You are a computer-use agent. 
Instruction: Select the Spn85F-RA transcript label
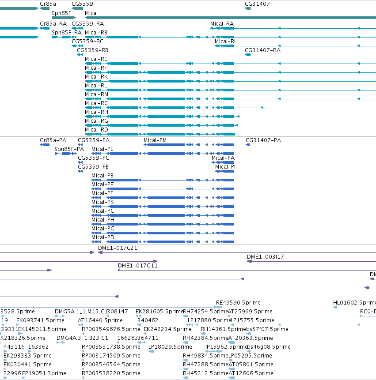[67, 33]
